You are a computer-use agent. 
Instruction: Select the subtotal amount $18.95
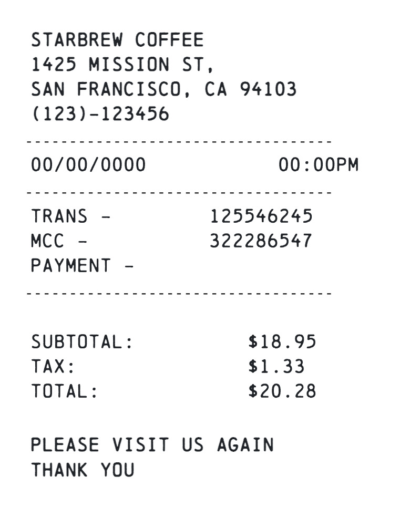282,342
